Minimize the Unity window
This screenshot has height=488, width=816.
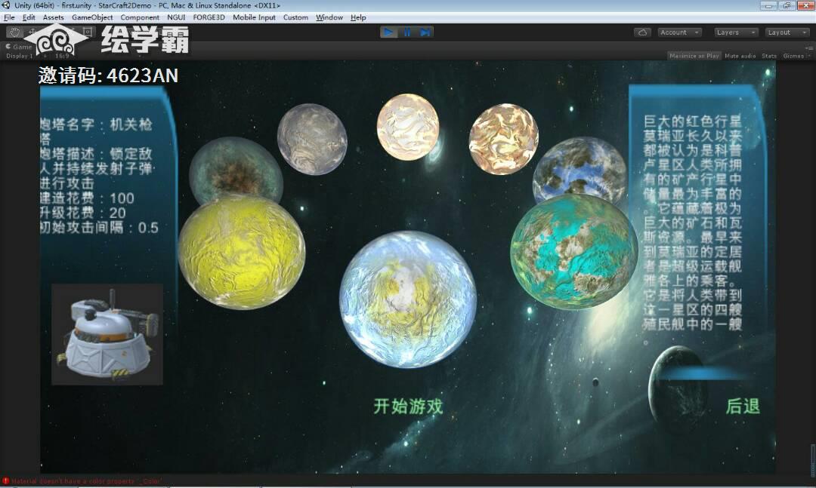click(x=768, y=6)
